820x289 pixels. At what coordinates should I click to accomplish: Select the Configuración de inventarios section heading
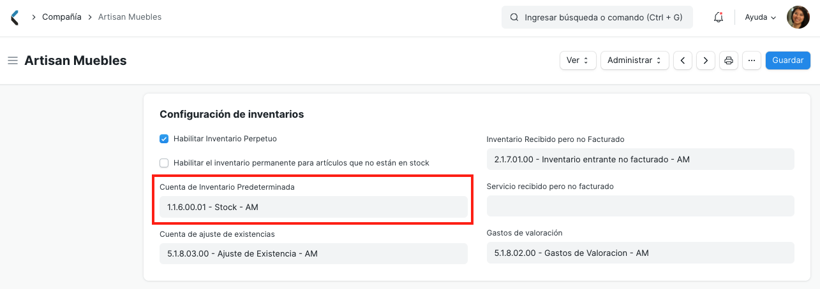tap(232, 115)
